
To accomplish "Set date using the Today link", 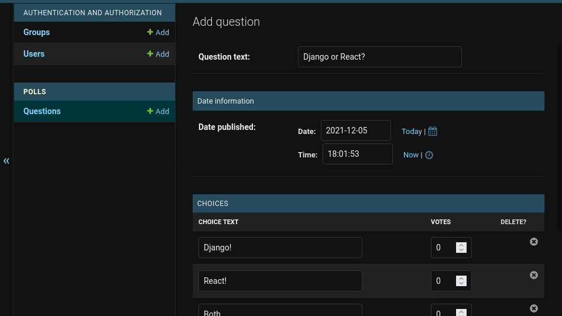I will coord(412,132).
